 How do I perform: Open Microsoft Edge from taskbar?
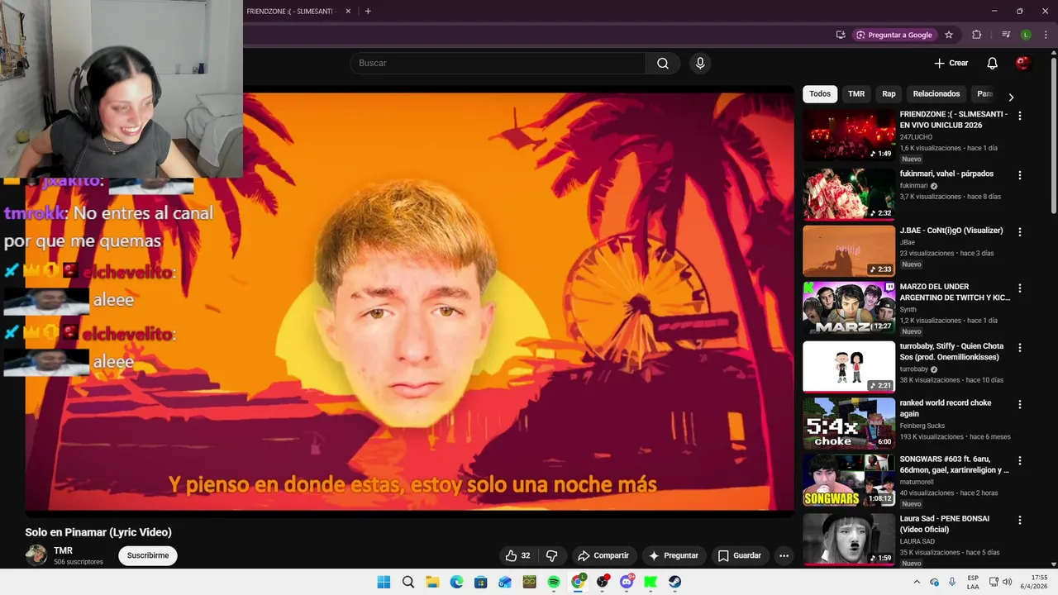click(456, 582)
